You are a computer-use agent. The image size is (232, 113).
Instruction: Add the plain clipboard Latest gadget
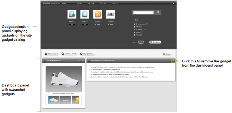click(x=85, y=24)
